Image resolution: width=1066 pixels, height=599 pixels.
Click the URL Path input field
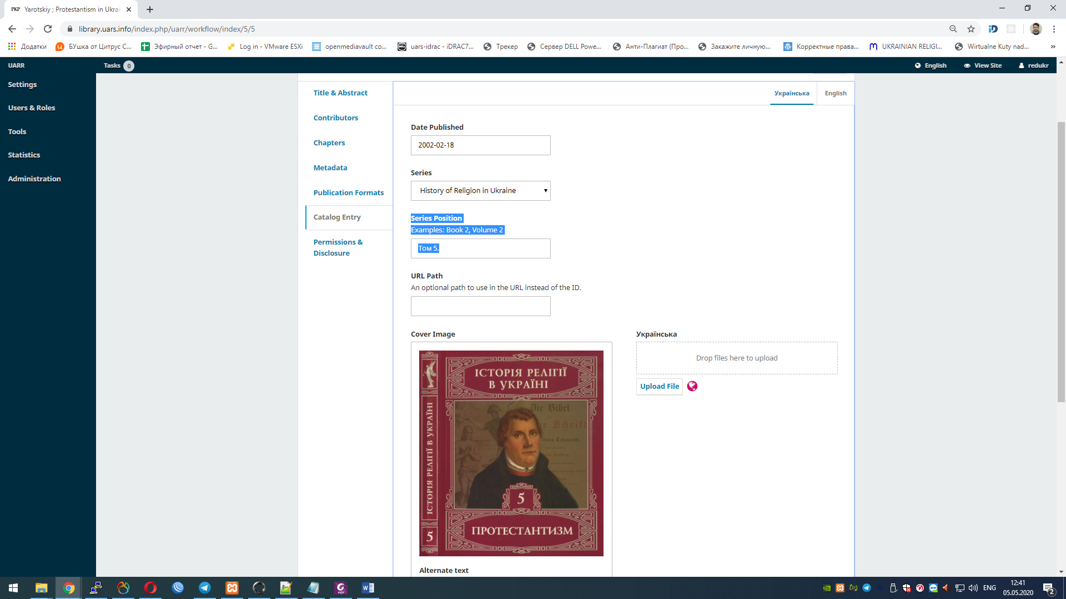click(x=480, y=306)
